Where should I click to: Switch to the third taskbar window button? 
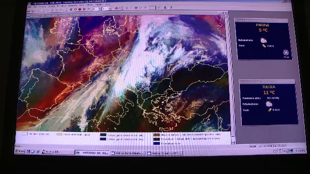[128, 153]
